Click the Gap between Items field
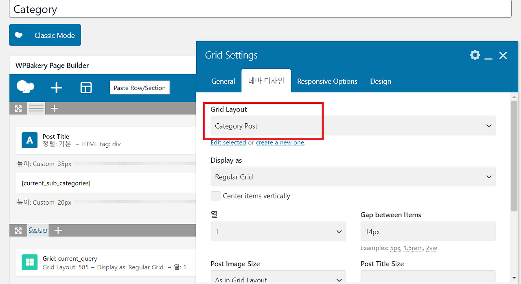The width and height of the screenshot is (521, 284). pyautogui.click(x=428, y=232)
